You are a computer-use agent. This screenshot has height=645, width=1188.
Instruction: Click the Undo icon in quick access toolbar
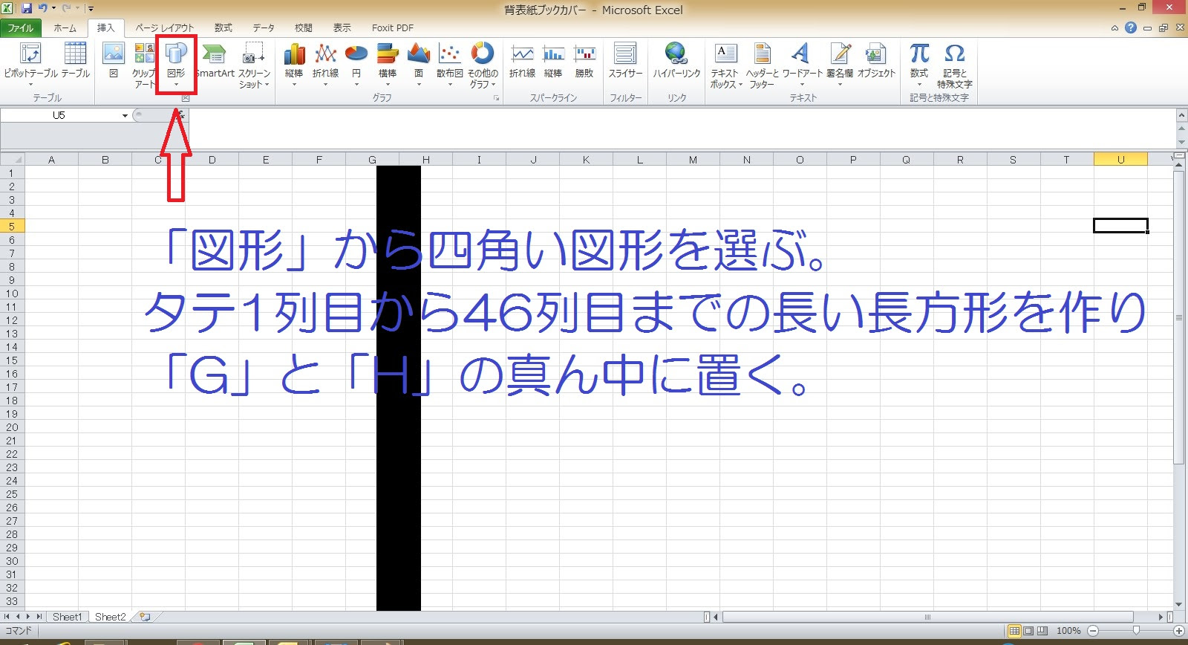click(43, 9)
